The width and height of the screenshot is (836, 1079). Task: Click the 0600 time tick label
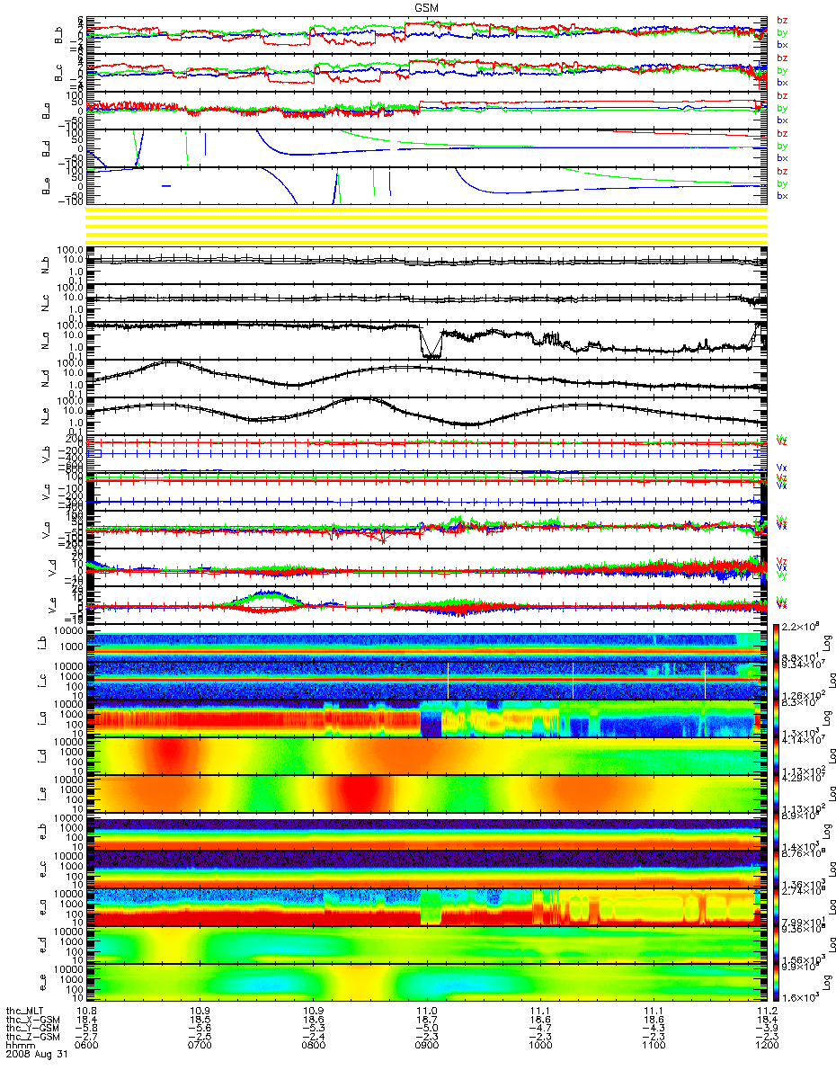[x=87, y=1047]
